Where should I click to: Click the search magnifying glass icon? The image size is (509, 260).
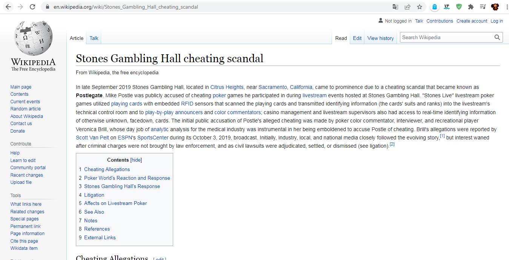pos(497,37)
